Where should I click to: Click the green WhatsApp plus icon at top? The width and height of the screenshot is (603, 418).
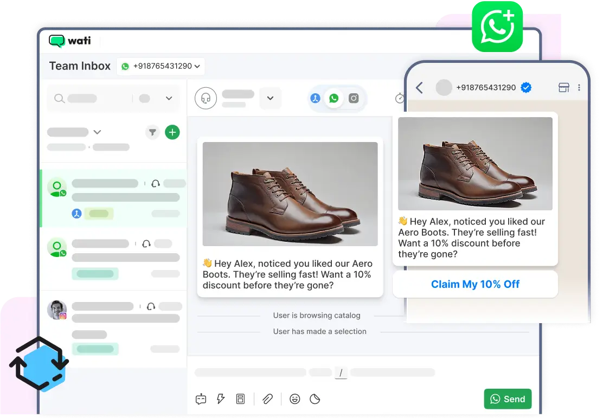[x=497, y=27]
